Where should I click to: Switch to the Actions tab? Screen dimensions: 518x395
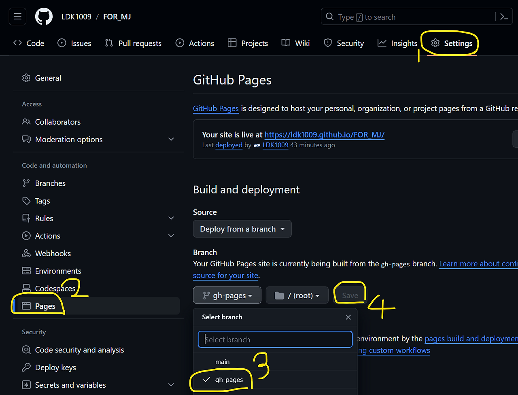(x=195, y=43)
